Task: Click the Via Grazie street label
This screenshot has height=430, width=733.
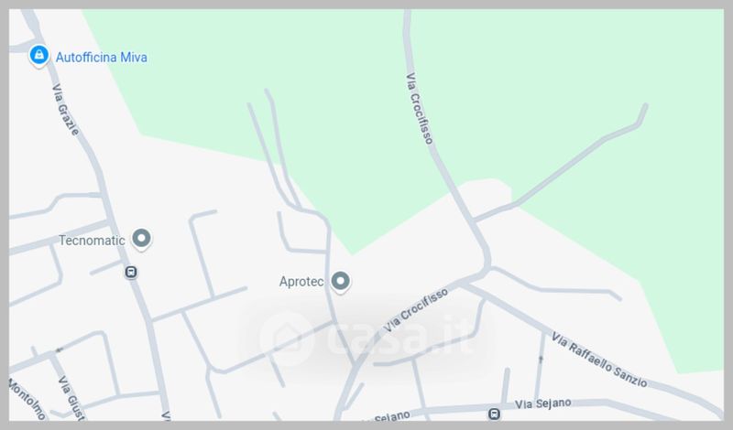Action: 65,110
